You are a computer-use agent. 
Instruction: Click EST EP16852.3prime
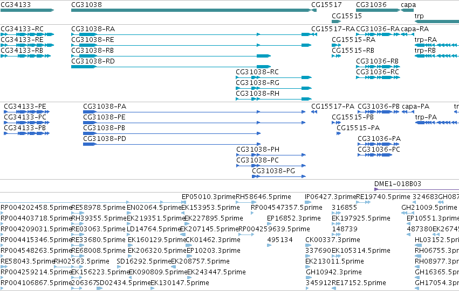[x=294, y=218]
